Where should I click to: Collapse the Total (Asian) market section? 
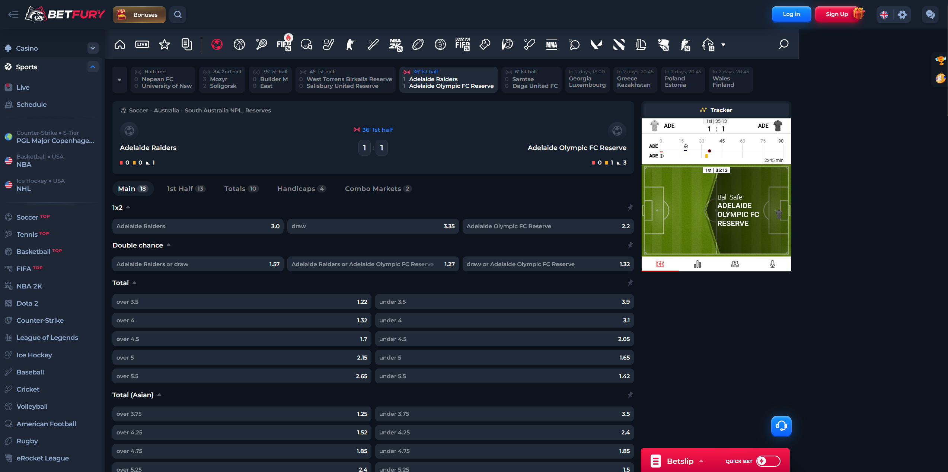pyautogui.click(x=159, y=395)
